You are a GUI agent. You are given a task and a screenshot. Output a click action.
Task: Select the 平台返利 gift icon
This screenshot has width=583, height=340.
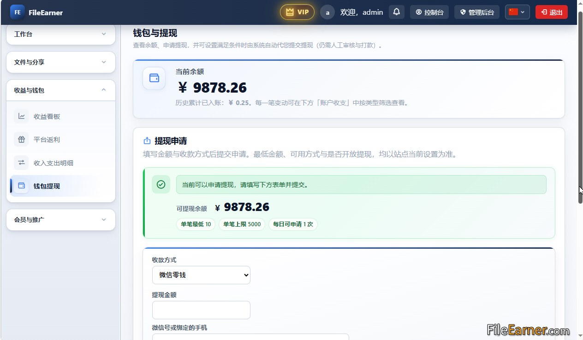[21, 140]
